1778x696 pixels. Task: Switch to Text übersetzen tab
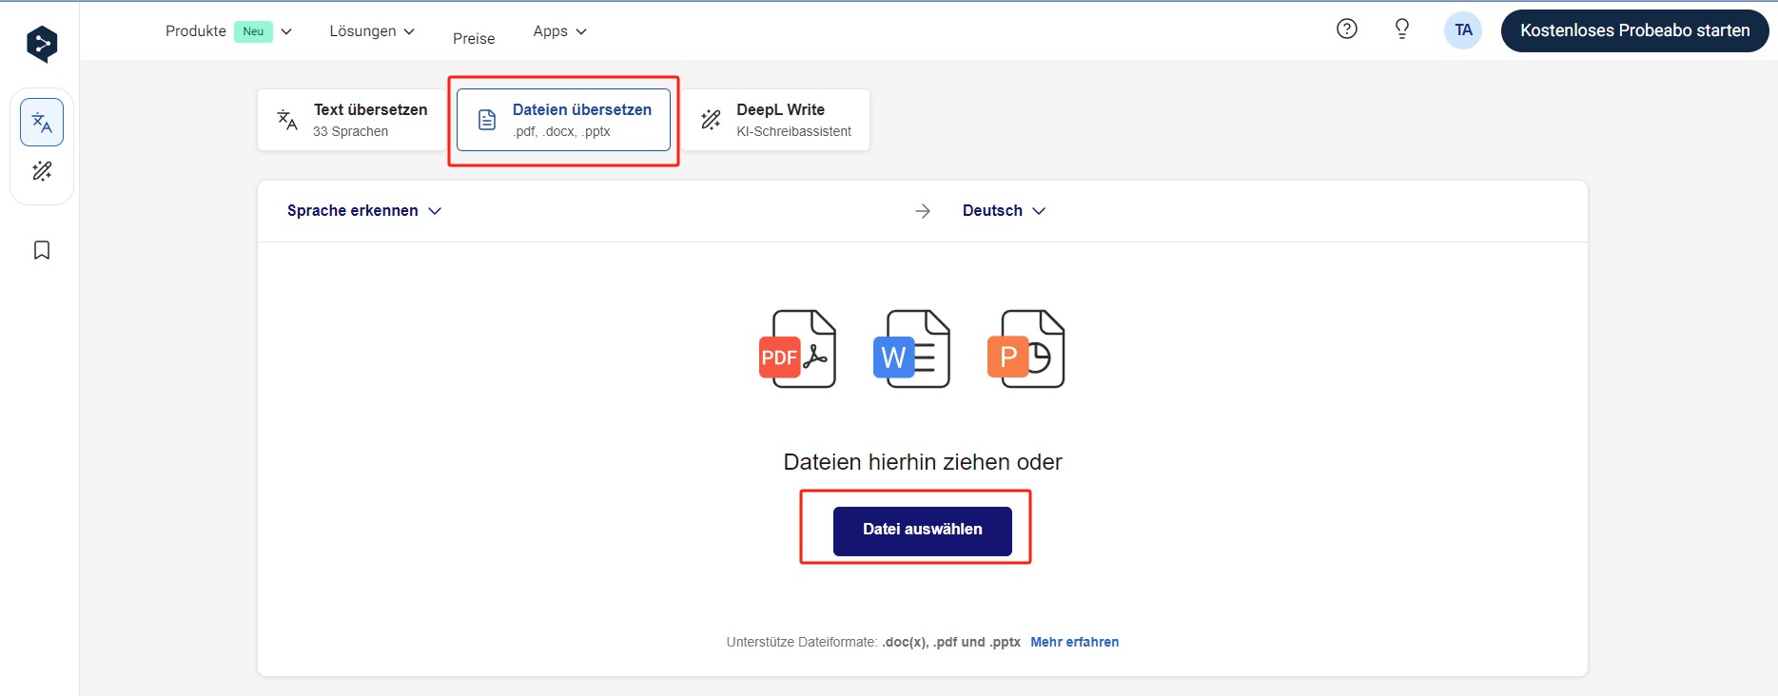(352, 120)
